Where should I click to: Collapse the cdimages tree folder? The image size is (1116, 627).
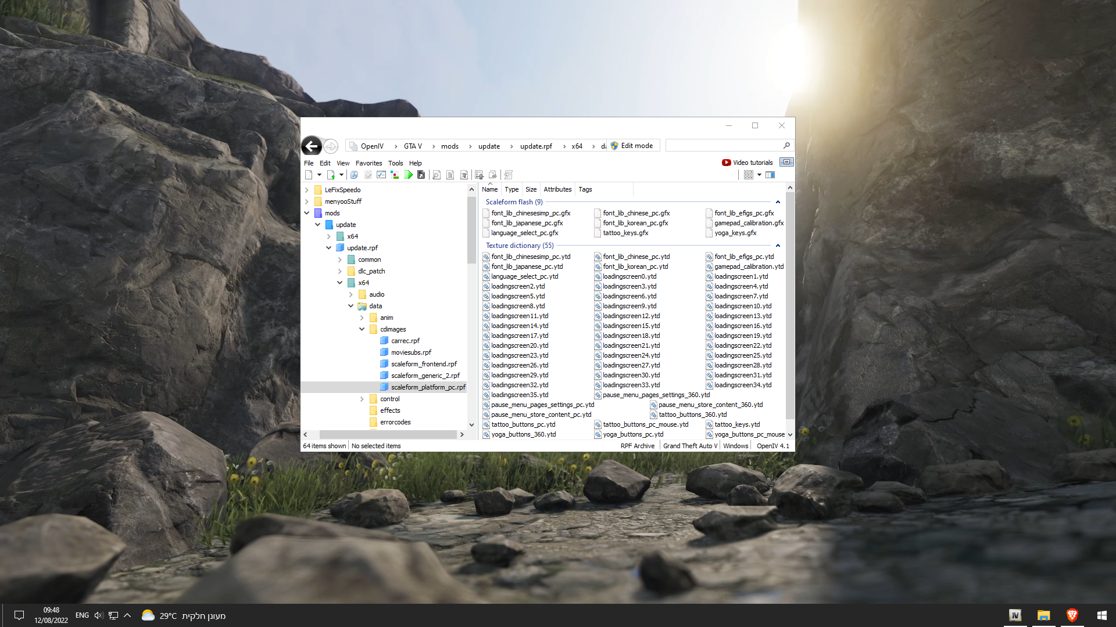(362, 329)
